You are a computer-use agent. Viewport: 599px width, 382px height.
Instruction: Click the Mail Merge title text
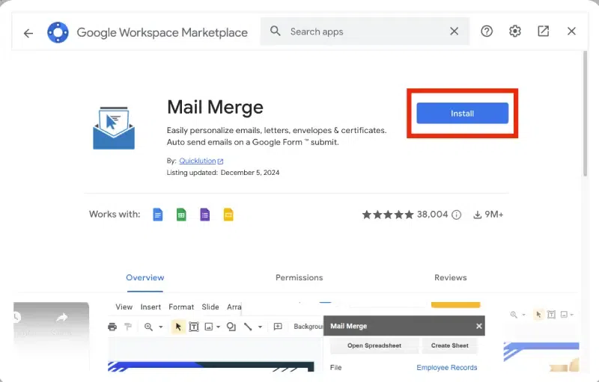click(215, 107)
